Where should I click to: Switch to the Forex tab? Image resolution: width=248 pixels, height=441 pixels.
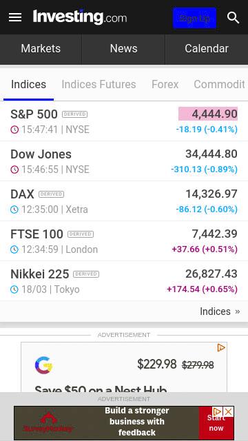[x=165, y=84]
